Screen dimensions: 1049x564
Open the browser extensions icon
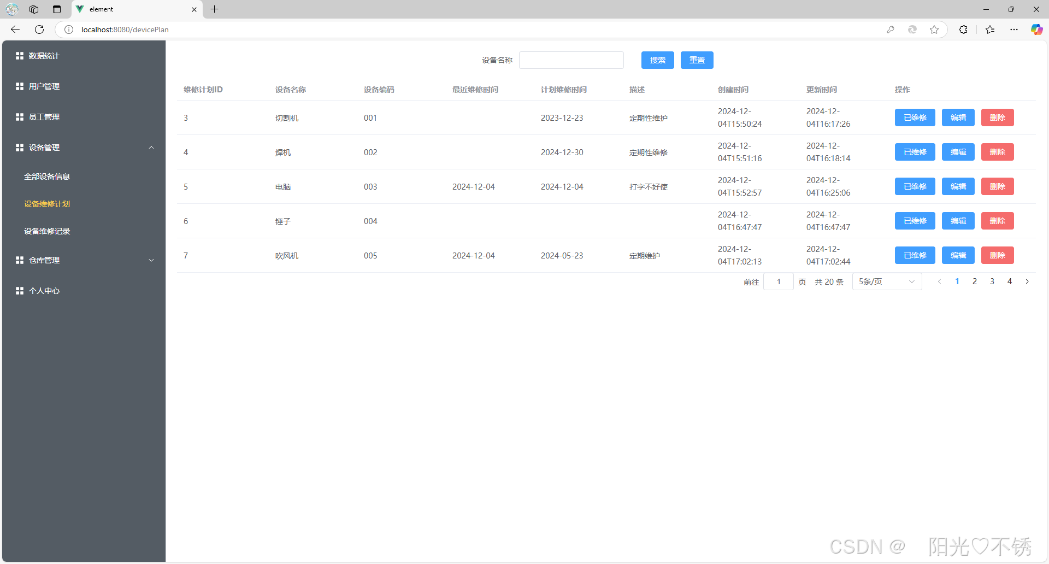pyautogui.click(x=963, y=30)
